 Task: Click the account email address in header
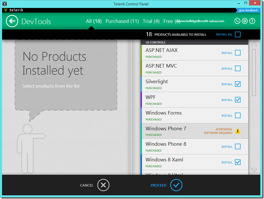pyautogui.click(x=200, y=21)
